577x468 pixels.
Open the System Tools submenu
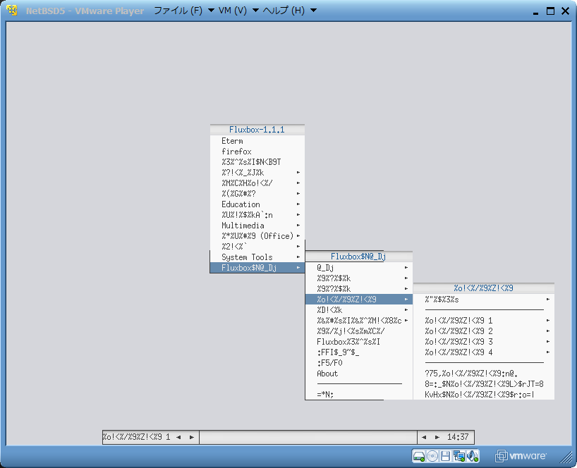click(257, 257)
